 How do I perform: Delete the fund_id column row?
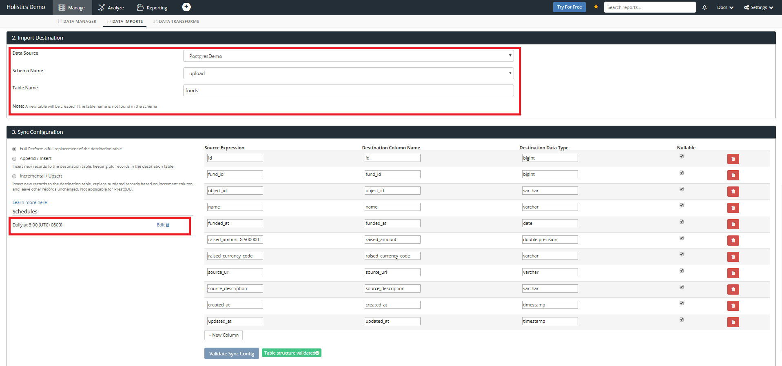click(x=733, y=175)
